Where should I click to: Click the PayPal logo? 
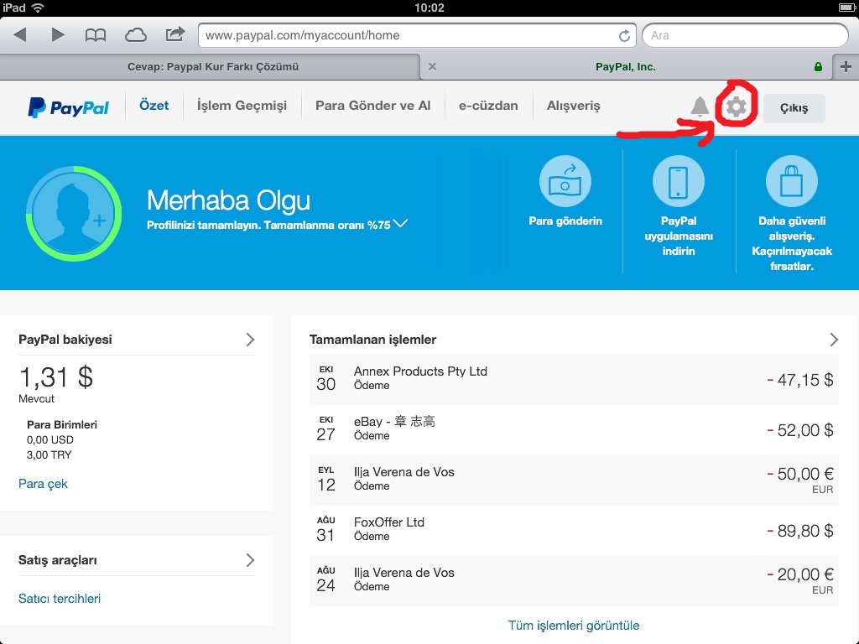pyautogui.click(x=69, y=106)
